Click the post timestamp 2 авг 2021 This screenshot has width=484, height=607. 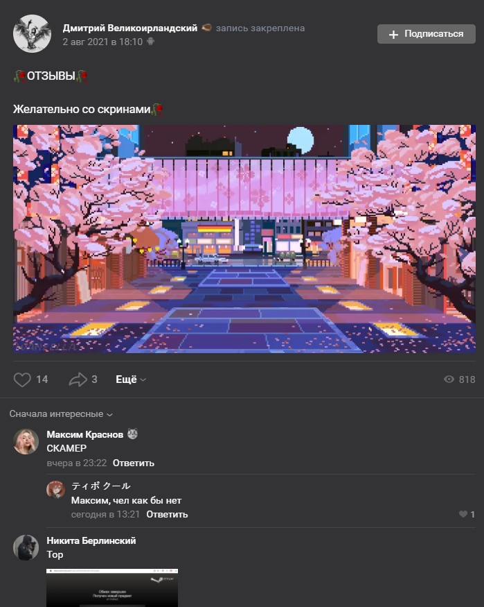click(102, 42)
